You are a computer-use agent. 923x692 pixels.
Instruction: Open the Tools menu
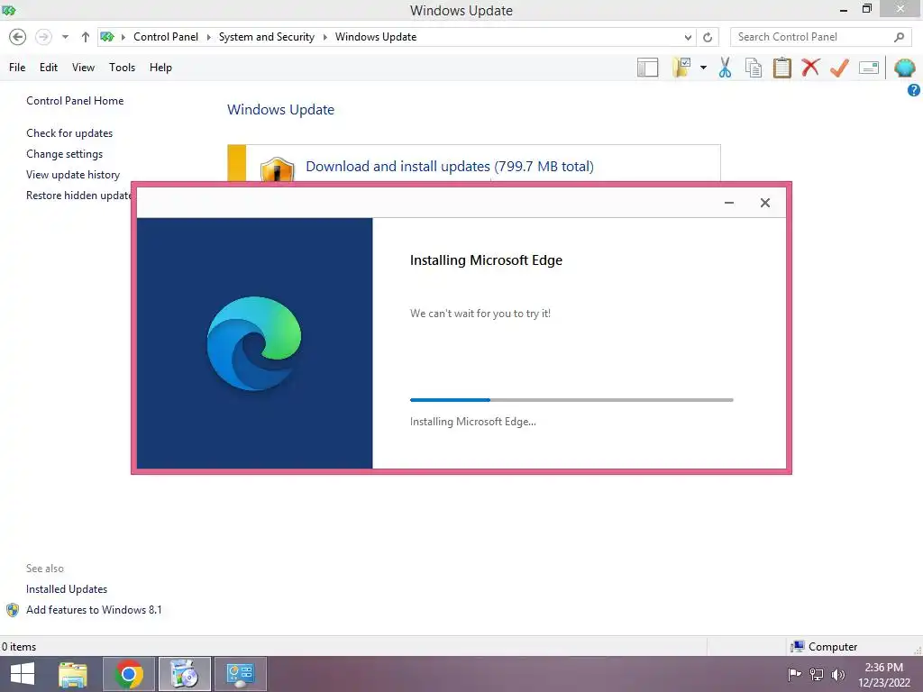click(122, 67)
